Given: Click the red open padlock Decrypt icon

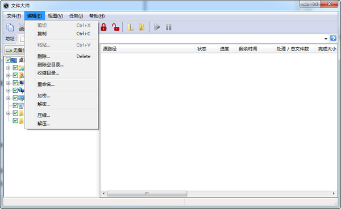Looking at the screenshot, I should [x=115, y=27].
